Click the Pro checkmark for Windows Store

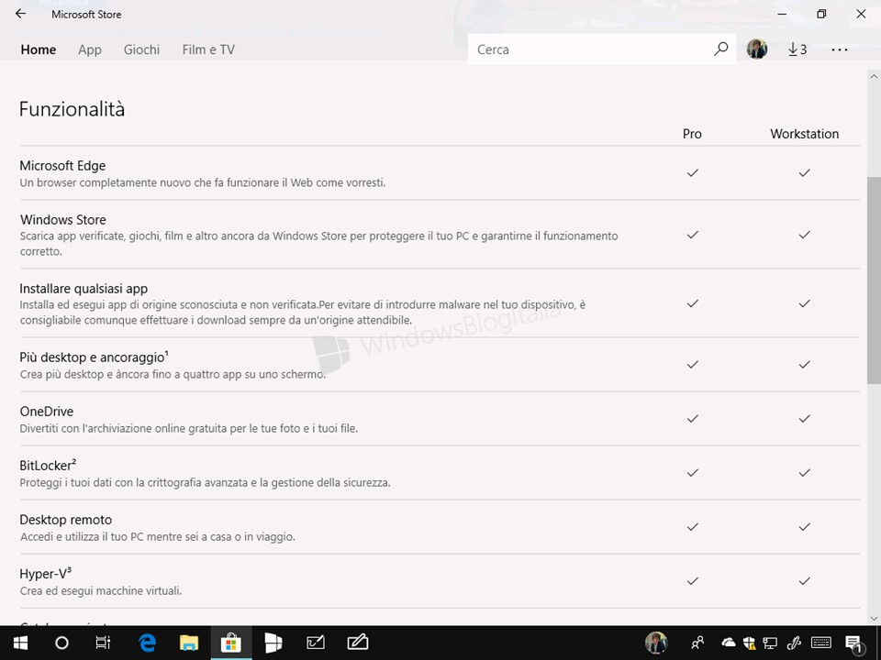click(693, 235)
